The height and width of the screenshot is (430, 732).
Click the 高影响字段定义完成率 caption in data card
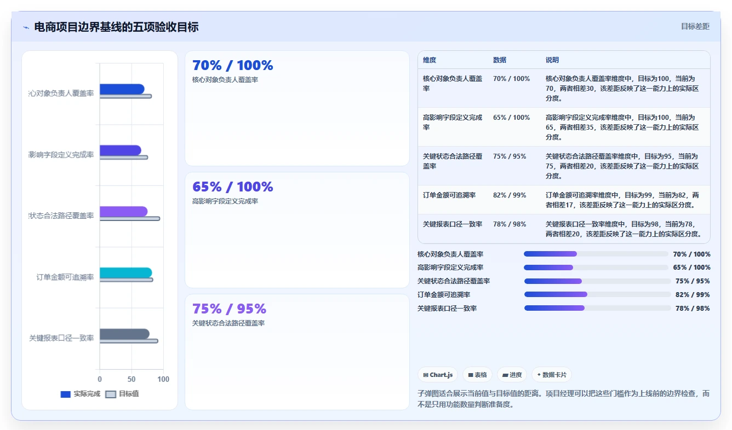[225, 201]
